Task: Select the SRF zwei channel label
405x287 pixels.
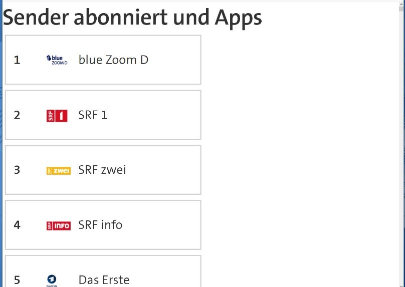Action: click(102, 170)
